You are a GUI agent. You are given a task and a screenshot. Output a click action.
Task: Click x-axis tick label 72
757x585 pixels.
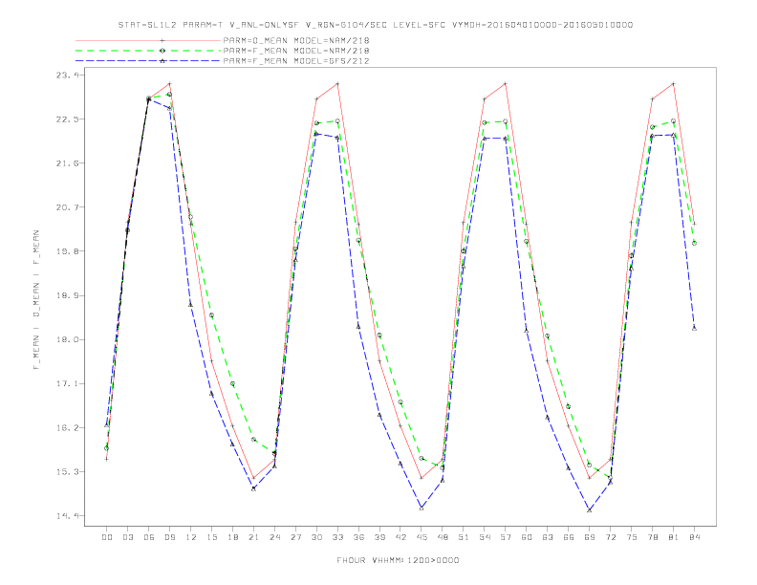point(610,537)
